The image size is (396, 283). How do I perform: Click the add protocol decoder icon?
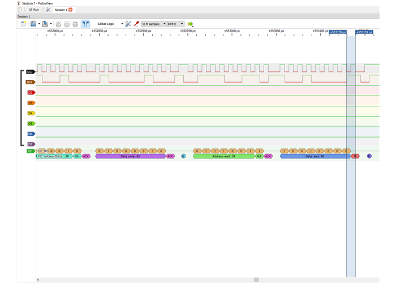coord(190,24)
